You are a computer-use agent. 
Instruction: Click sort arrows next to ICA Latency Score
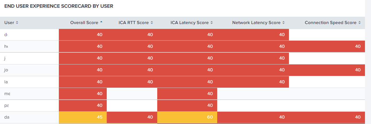click(x=212, y=23)
